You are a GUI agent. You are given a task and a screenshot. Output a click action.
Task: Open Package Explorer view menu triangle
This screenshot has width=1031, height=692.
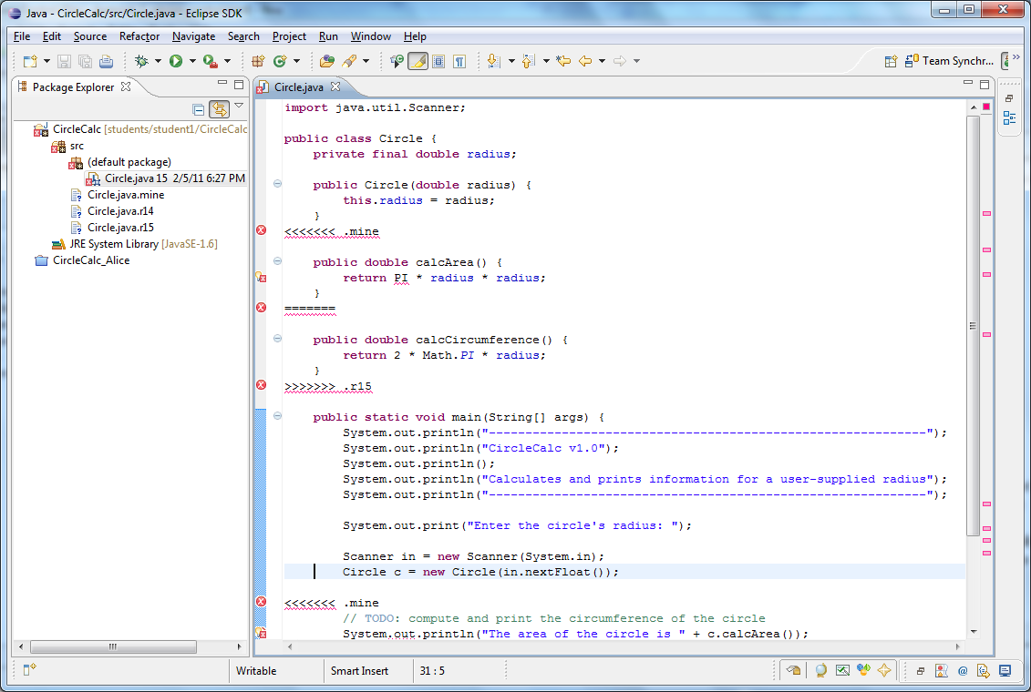coord(239,107)
